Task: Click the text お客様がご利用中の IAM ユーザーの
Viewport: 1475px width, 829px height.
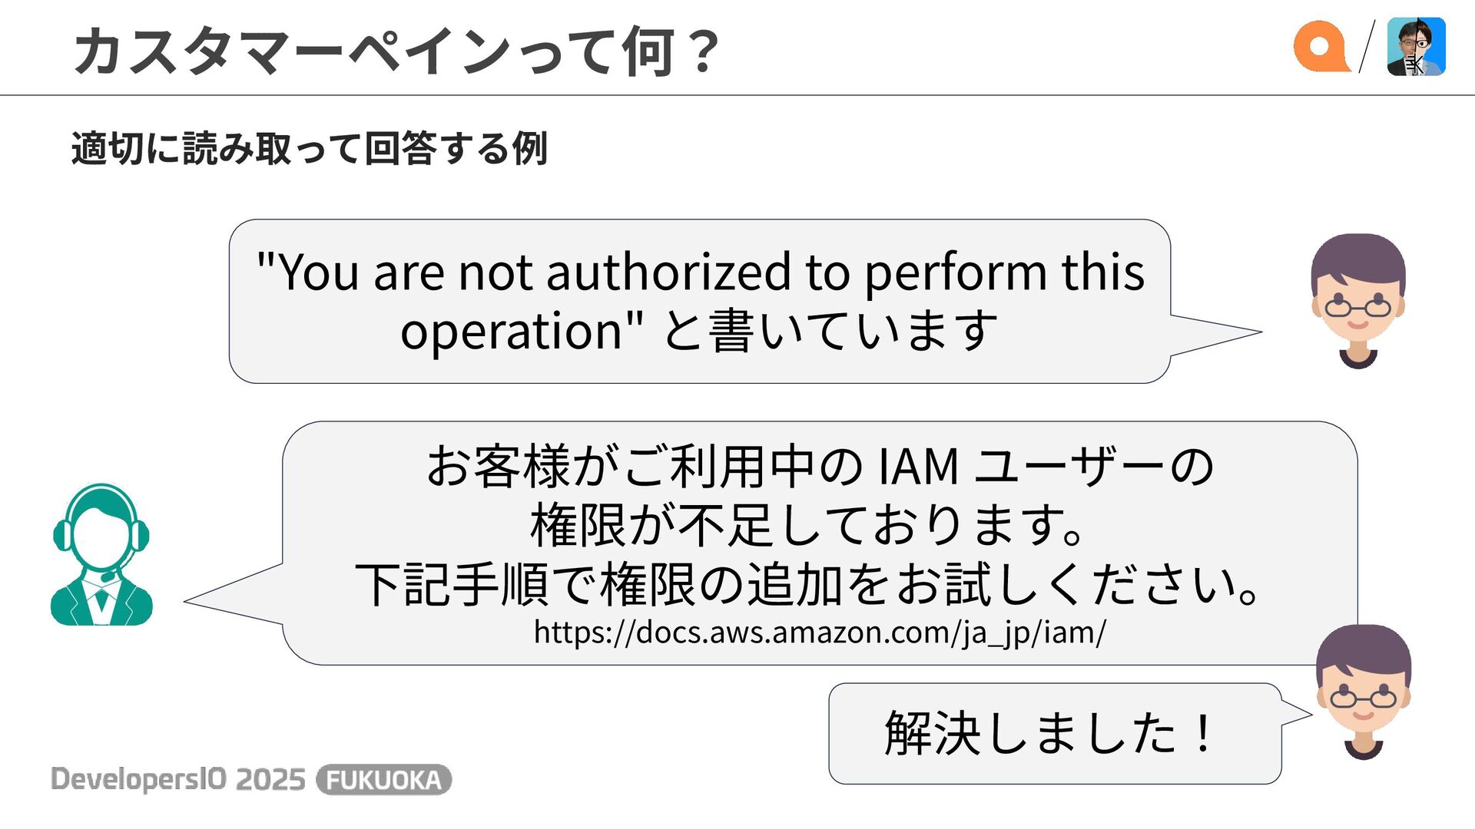Action: tap(820, 466)
